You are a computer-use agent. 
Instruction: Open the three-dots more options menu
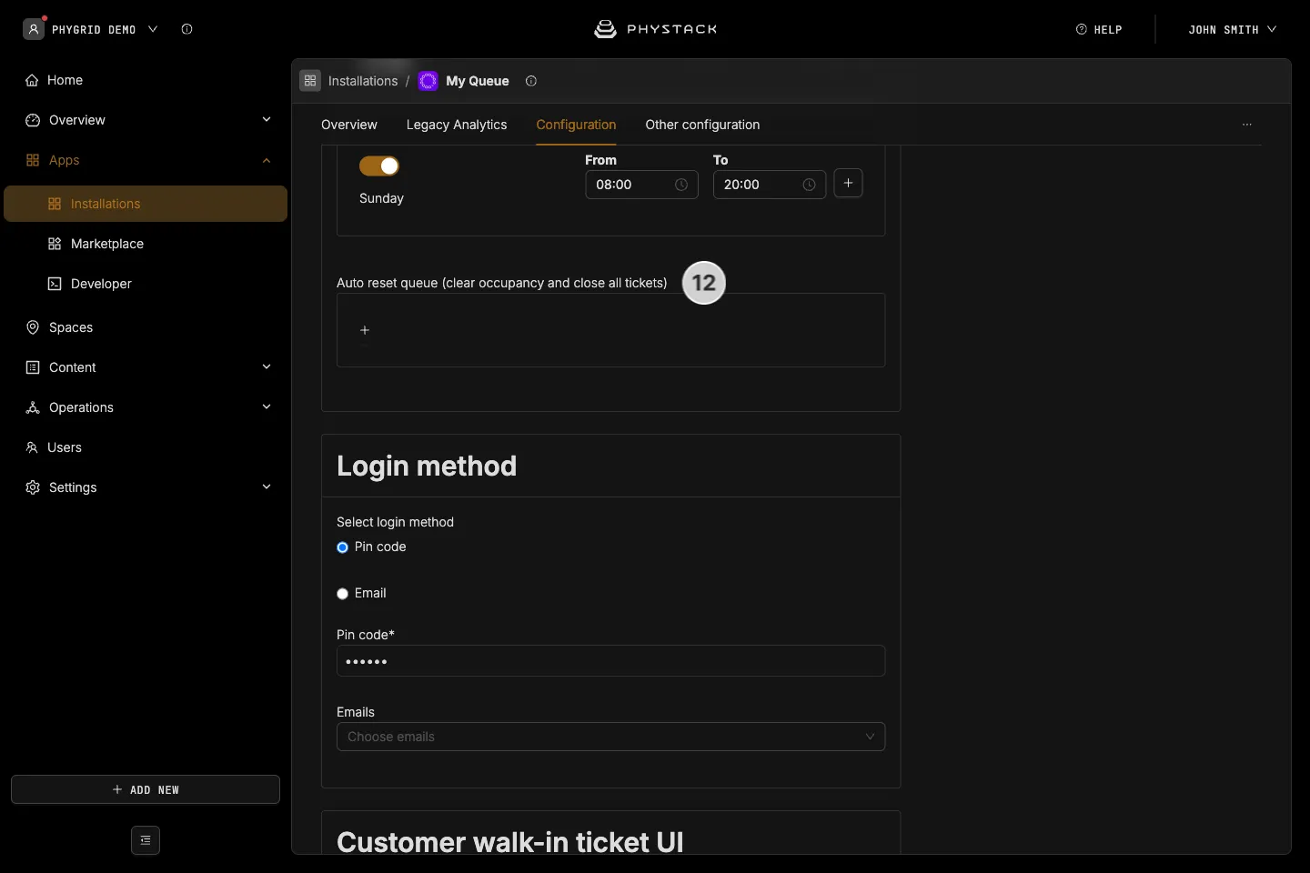(x=1247, y=125)
